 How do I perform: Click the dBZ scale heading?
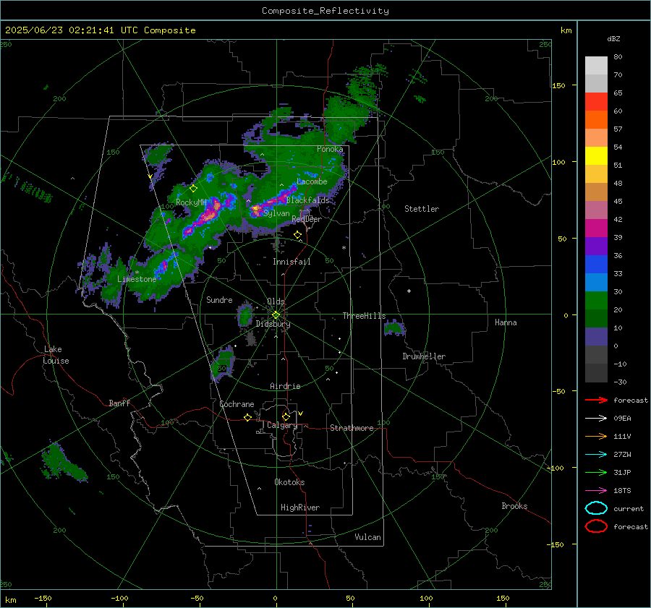[x=613, y=39]
